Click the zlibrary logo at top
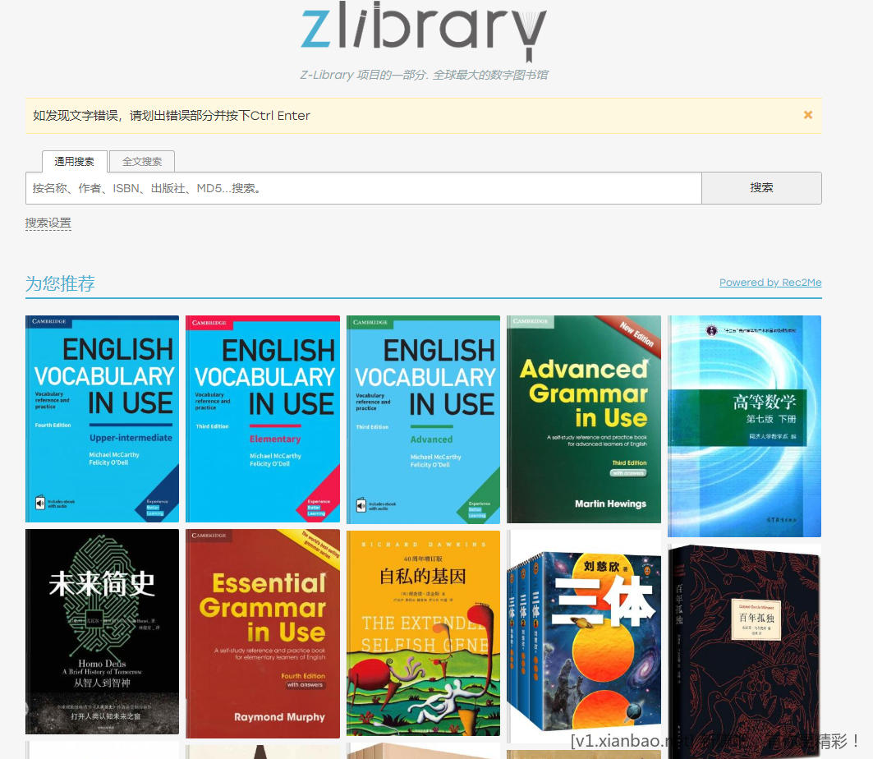 point(425,30)
